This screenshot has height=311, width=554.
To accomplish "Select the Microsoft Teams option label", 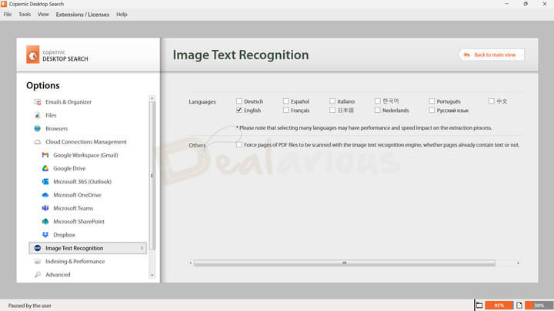I will 73,208.
